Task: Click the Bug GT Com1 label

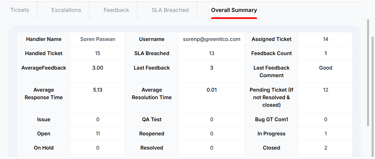Action: tap(271, 119)
